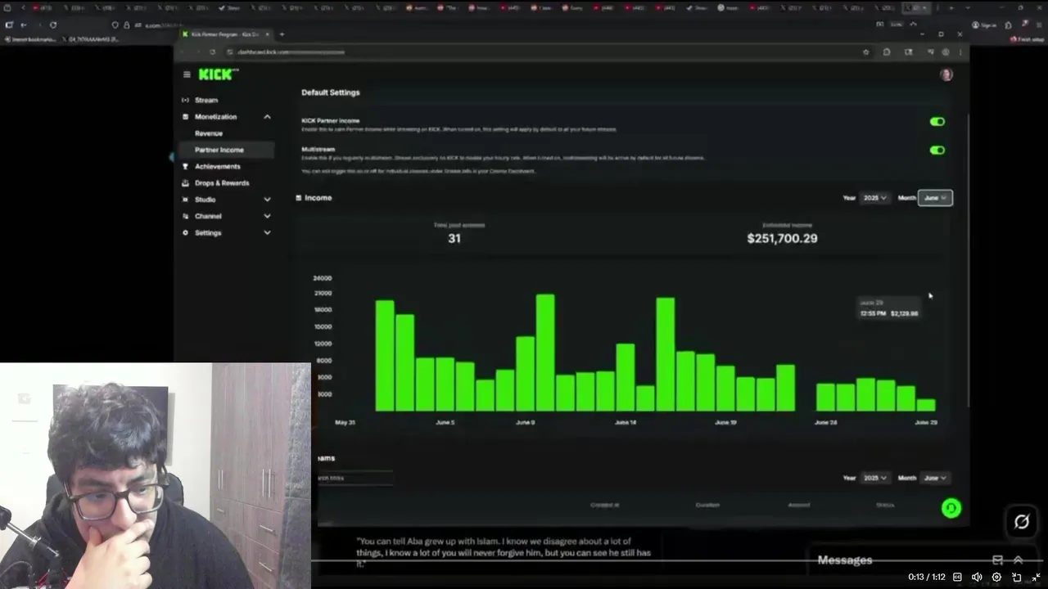This screenshot has width=1048, height=589.
Task: Click the Grok icon above the Messages panel
Action: pyautogui.click(x=1021, y=521)
